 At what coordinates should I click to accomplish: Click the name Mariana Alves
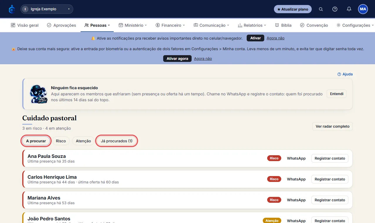(44, 198)
